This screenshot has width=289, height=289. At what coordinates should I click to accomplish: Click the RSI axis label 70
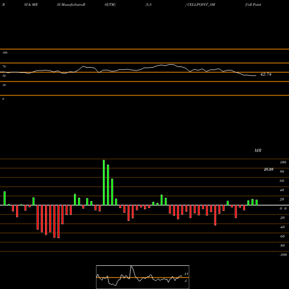[x=4, y=66]
